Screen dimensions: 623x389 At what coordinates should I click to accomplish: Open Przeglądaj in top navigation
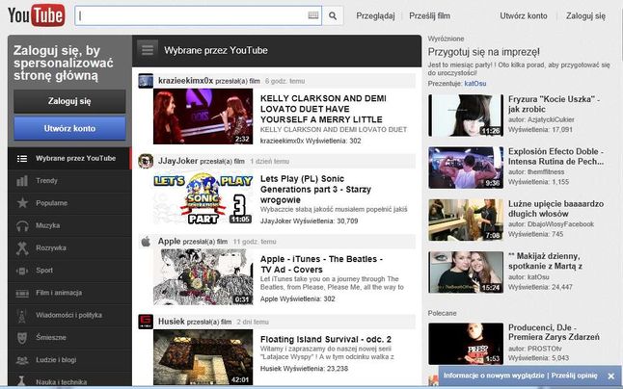[375, 15]
